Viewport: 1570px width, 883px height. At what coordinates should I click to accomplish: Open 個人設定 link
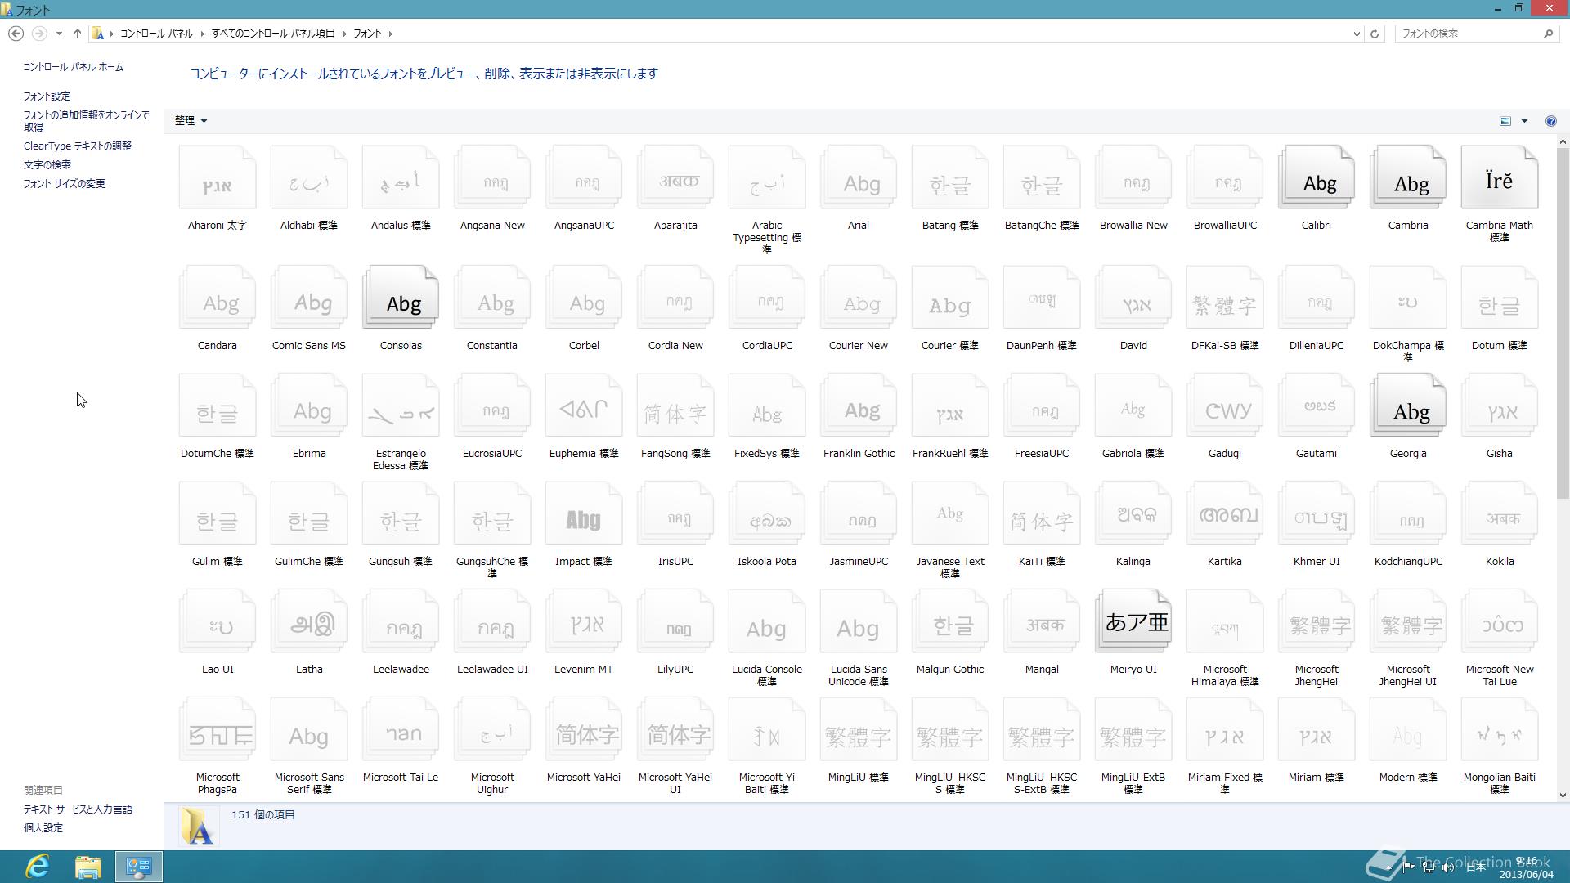click(x=43, y=828)
